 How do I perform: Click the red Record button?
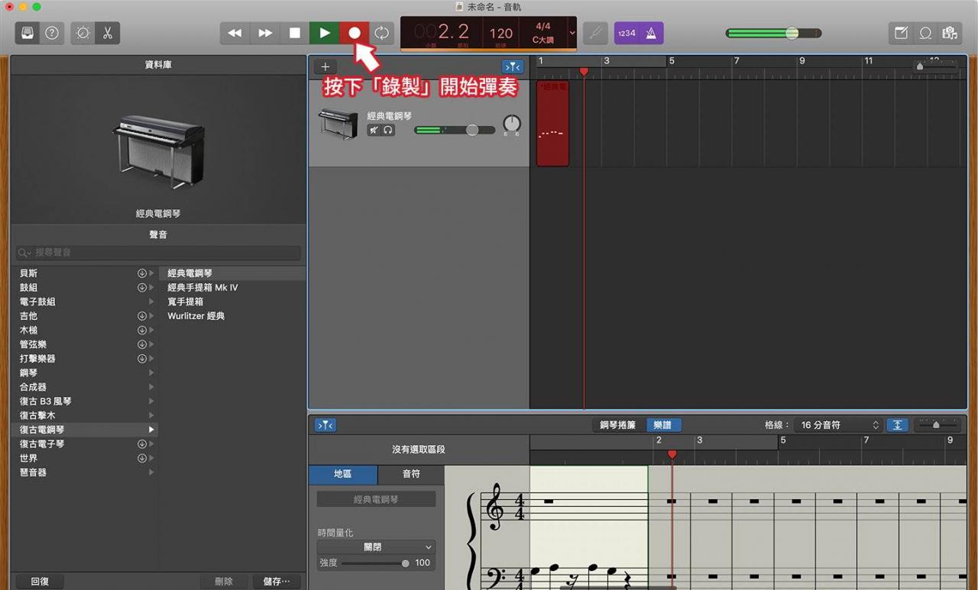(355, 33)
